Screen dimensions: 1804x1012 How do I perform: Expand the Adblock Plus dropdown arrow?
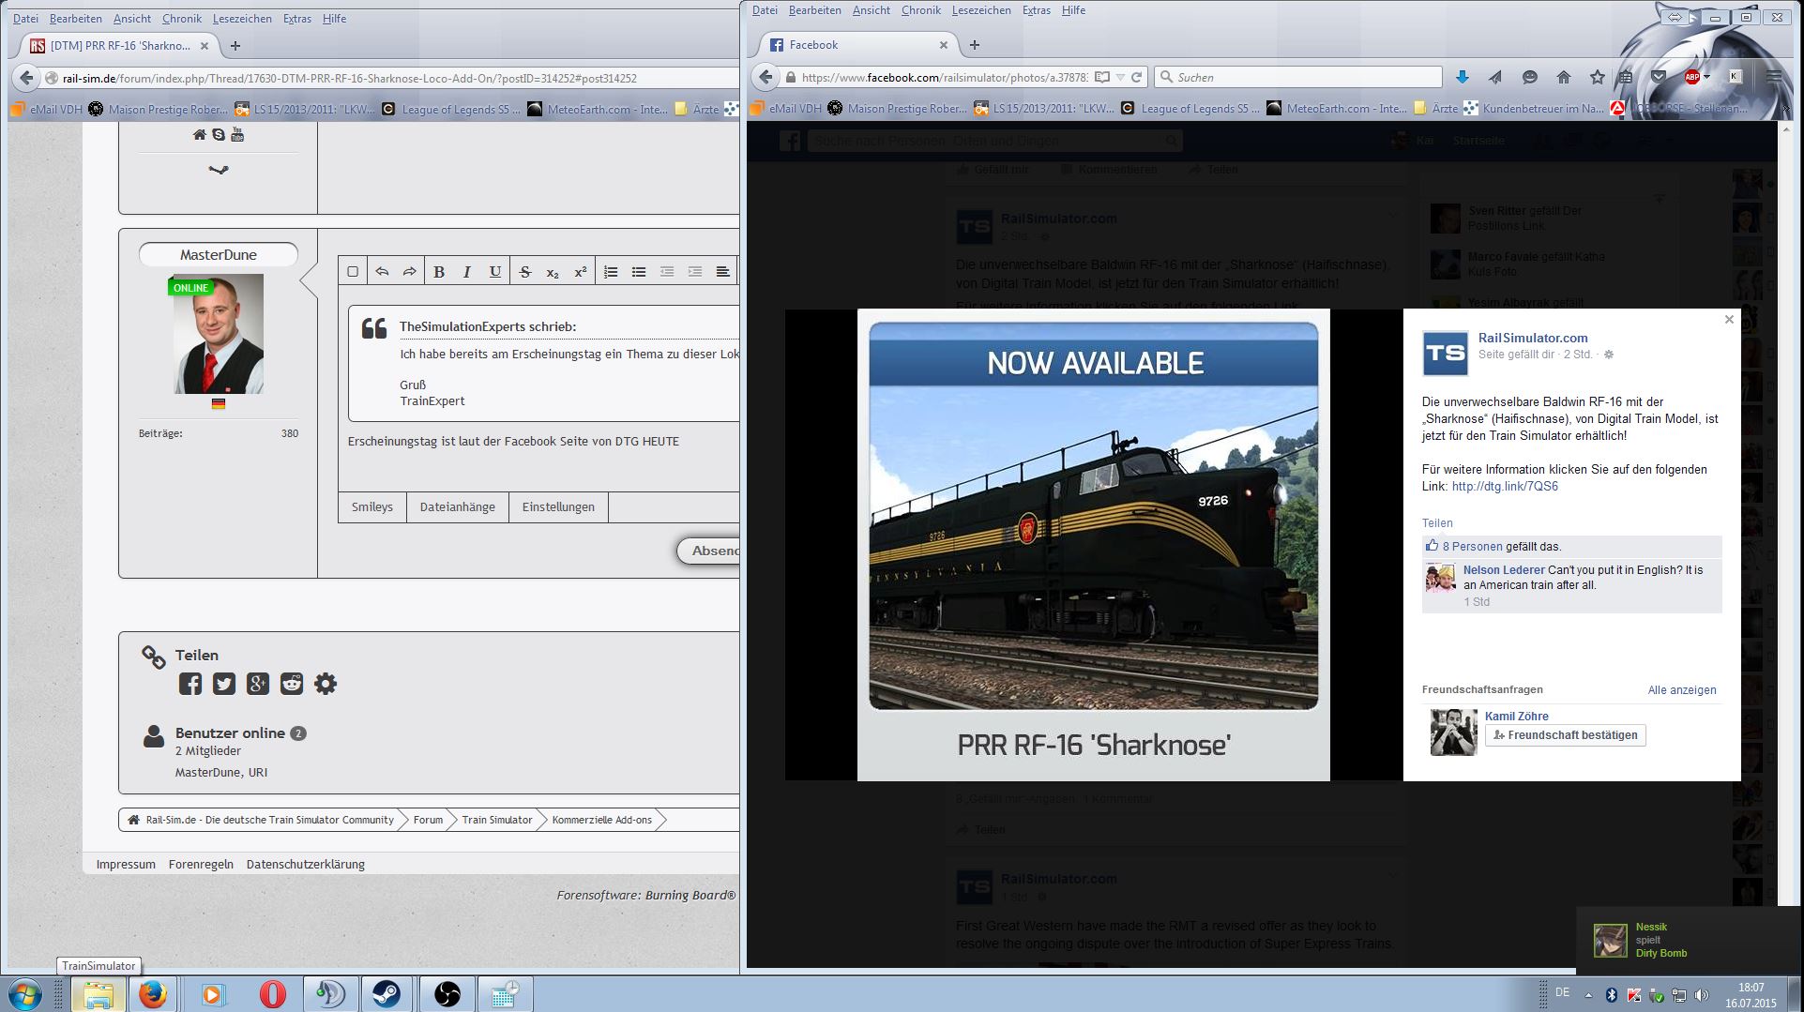pos(1707,77)
